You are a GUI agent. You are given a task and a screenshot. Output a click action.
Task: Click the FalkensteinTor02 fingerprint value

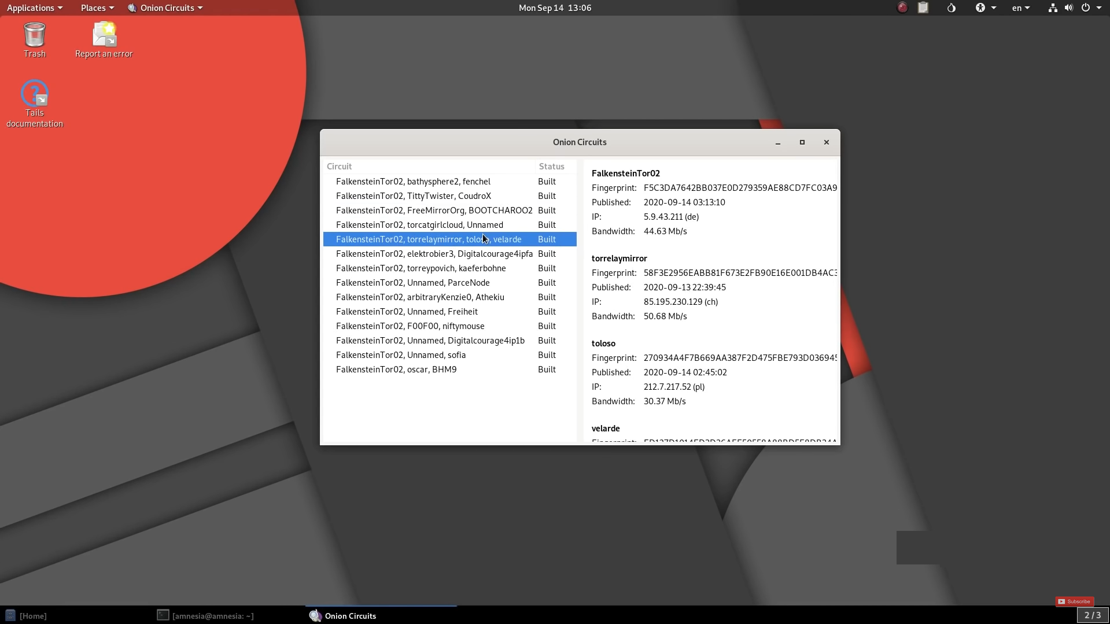point(740,188)
